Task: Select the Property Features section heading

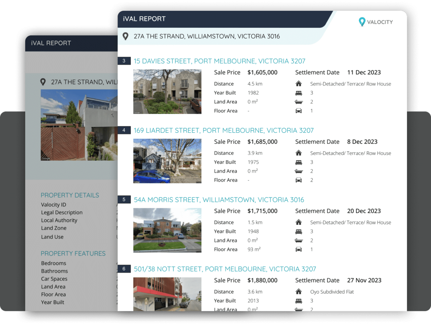Action: point(73,254)
